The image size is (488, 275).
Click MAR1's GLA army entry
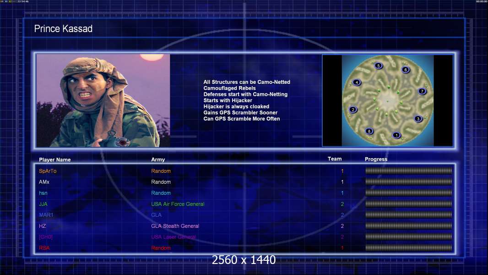(x=156, y=215)
